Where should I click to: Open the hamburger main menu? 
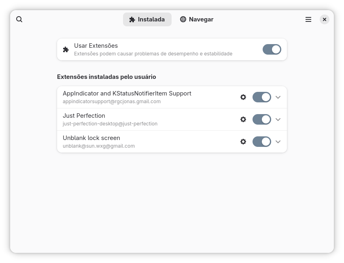(x=308, y=19)
